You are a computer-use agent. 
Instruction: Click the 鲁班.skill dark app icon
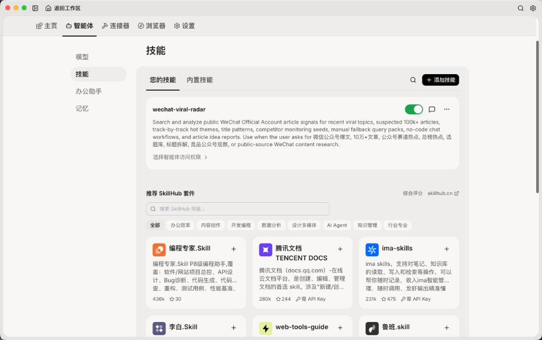[372, 328]
